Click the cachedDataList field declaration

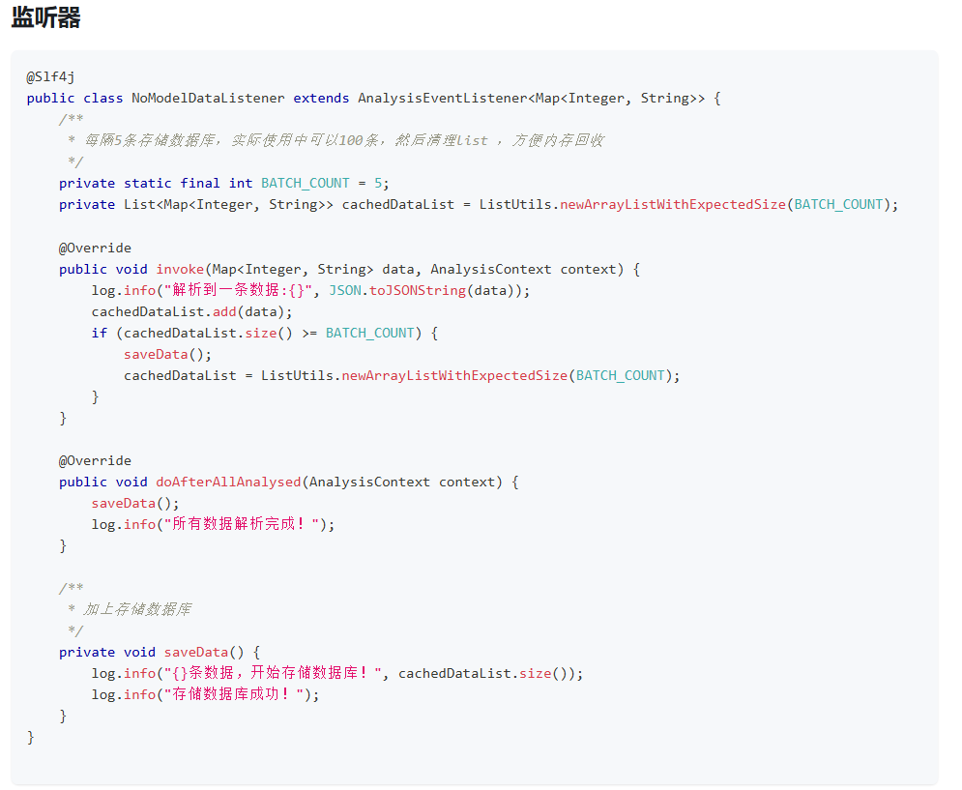tap(479, 204)
